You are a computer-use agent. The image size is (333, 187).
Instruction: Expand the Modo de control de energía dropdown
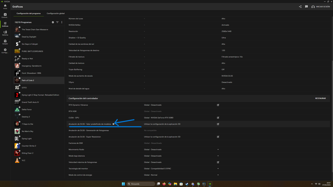tap(218, 175)
